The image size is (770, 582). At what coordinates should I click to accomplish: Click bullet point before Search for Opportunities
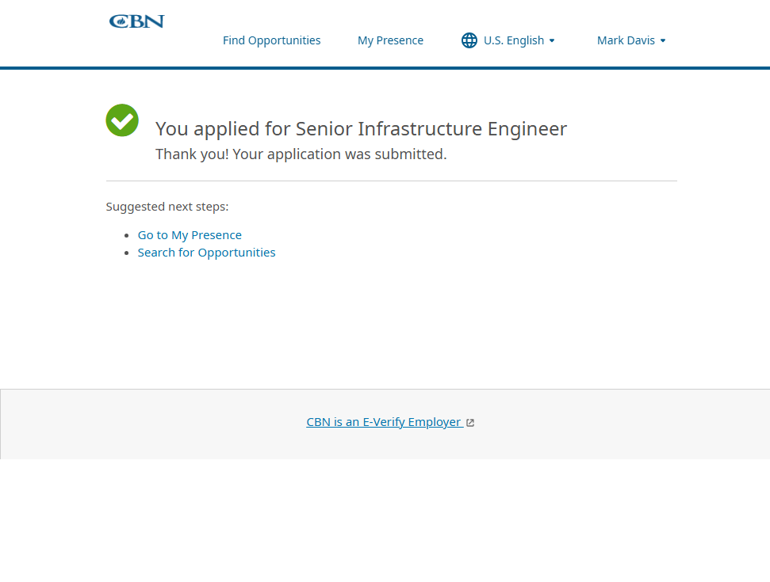128,253
